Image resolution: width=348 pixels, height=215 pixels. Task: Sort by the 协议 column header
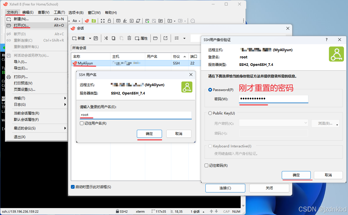180,57
